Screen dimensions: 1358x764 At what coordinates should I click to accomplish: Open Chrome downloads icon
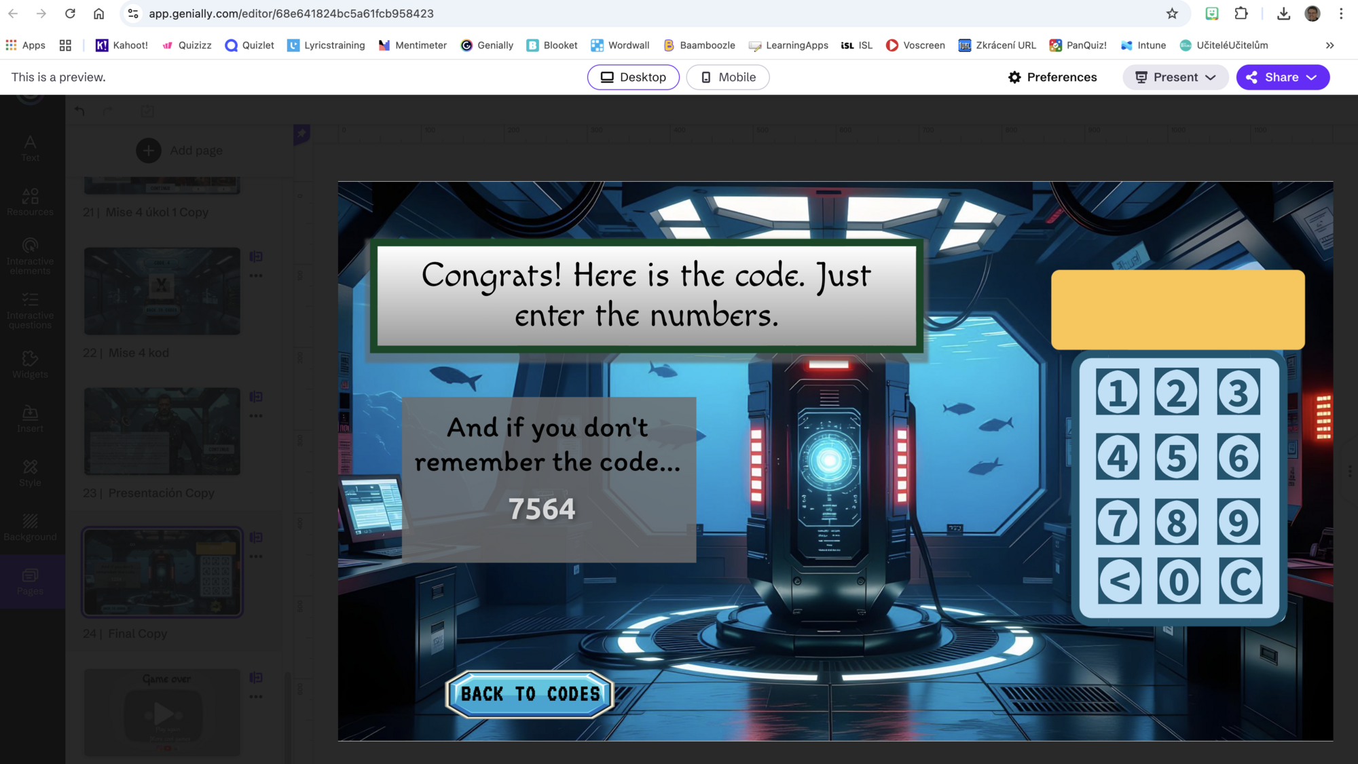(1283, 14)
